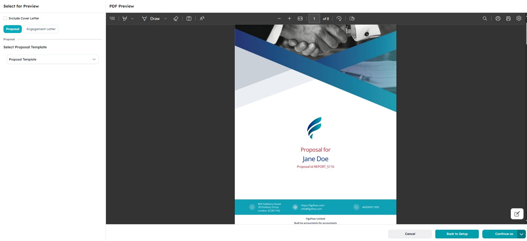This screenshot has height=241, width=527.
Task: Open the Proposal Template dropdown
Action: (53, 59)
